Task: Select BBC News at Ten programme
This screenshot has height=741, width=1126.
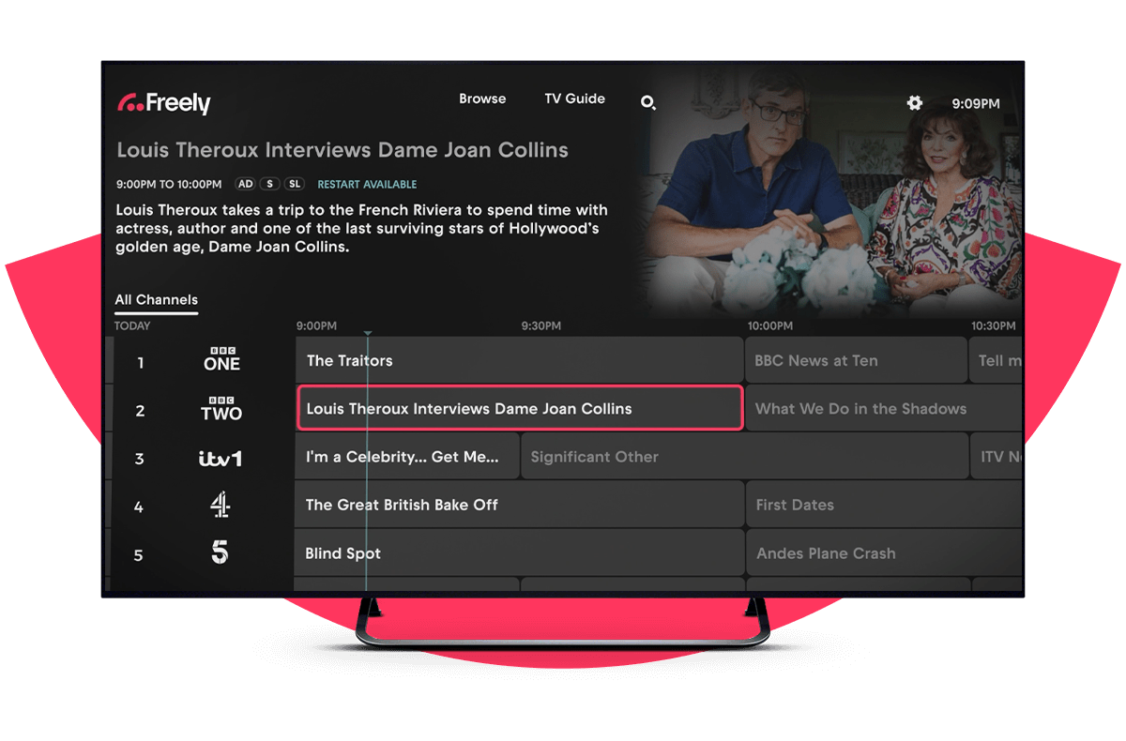Action: coord(856,360)
